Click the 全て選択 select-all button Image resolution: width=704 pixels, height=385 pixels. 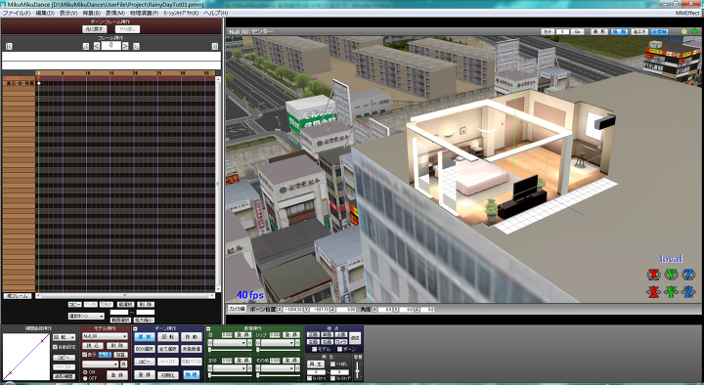click(168, 349)
